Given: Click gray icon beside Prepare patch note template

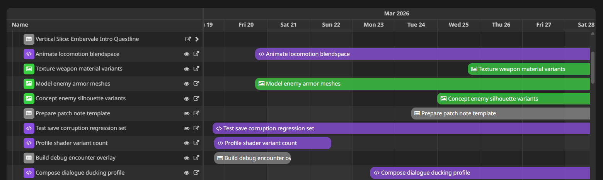Looking at the screenshot, I should (x=29, y=113).
